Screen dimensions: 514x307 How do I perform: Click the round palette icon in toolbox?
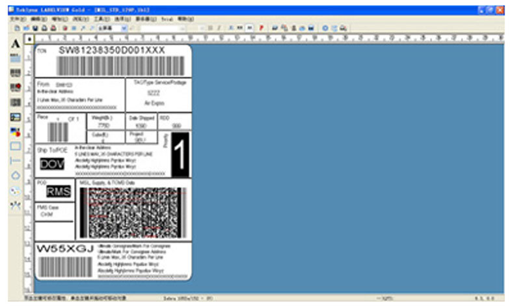(x=16, y=191)
